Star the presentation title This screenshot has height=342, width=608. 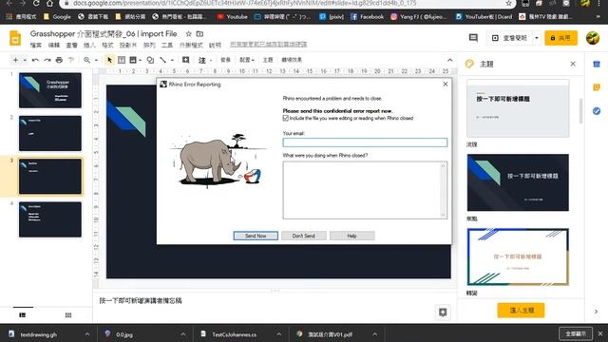pos(188,34)
